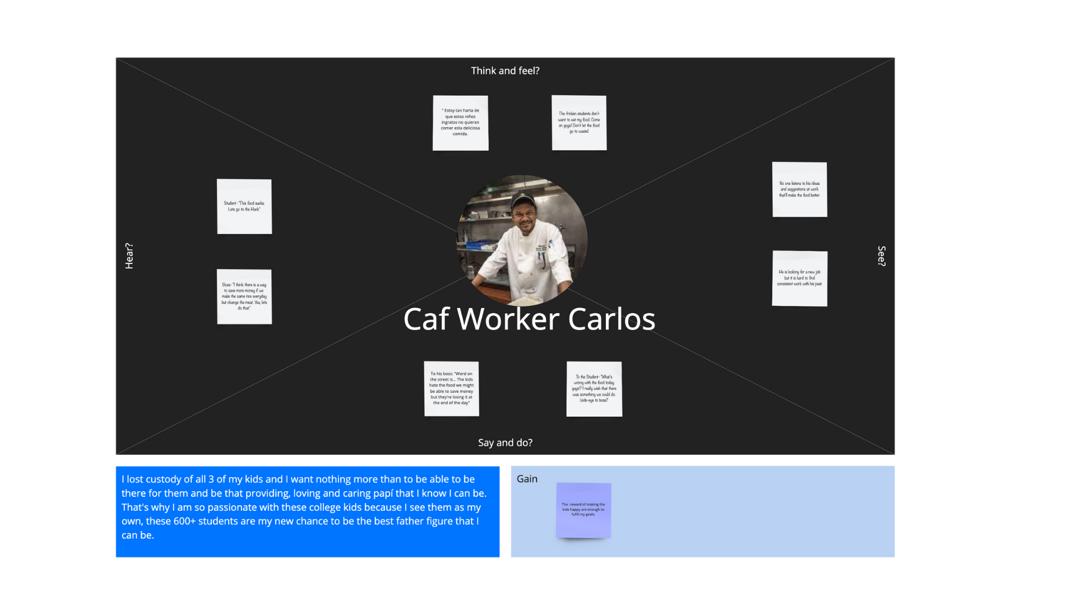Select the "Word on the street" sticky note

pyautogui.click(x=451, y=388)
